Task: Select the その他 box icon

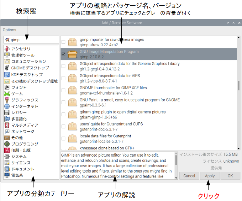Action: coord(7,138)
